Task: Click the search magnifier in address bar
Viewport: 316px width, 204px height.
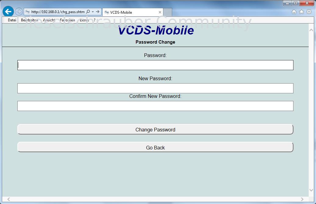Action: 88,12
